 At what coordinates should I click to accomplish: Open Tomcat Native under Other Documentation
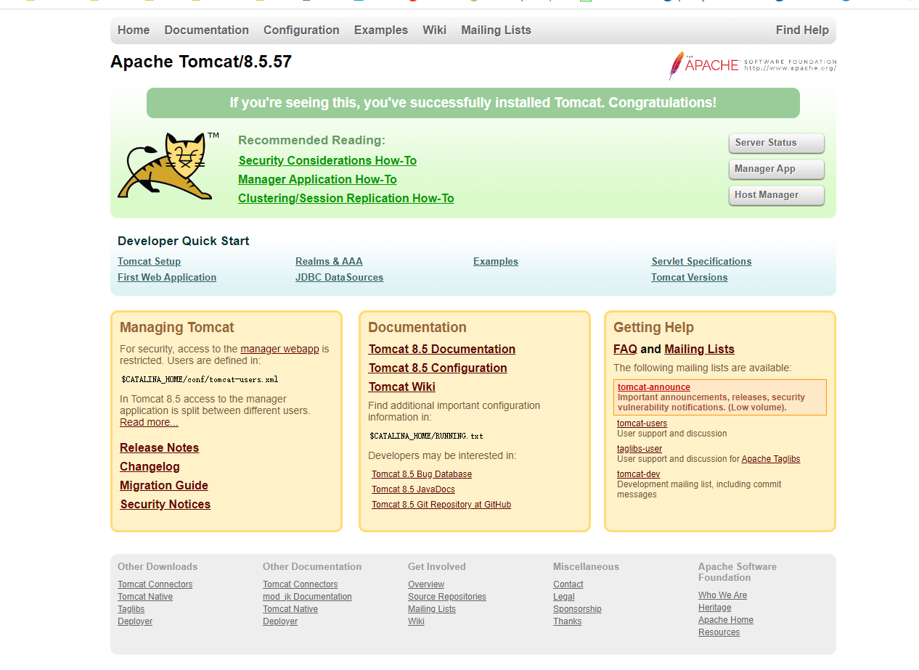(290, 609)
